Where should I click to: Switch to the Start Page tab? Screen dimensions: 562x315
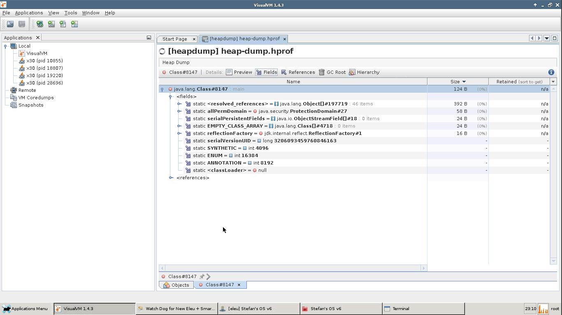(174, 39)
